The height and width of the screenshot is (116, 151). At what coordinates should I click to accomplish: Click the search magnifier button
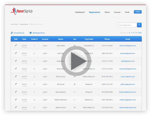click(x=139, y=25)
